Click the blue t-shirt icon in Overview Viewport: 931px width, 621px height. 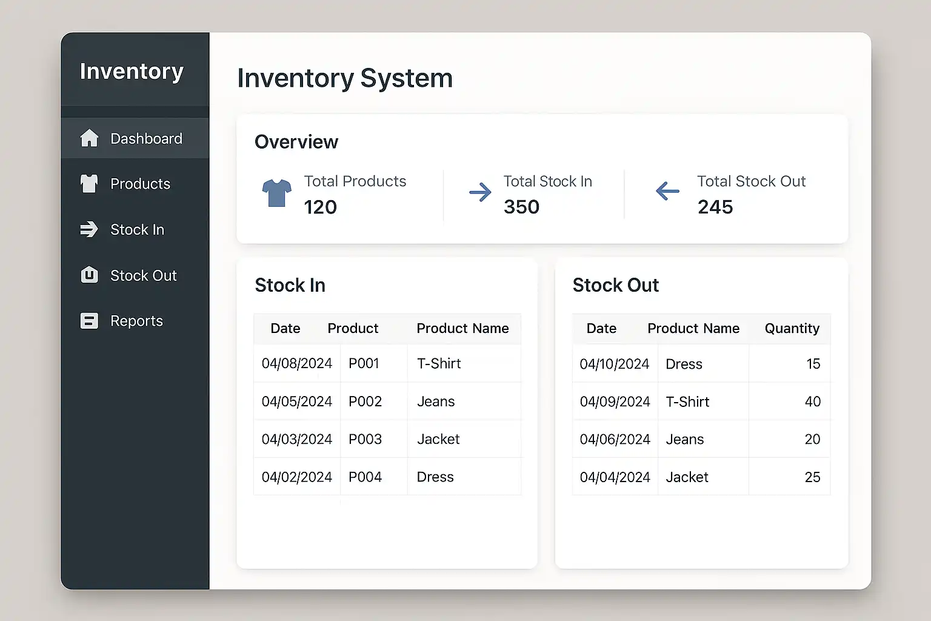tap(276, 193)
